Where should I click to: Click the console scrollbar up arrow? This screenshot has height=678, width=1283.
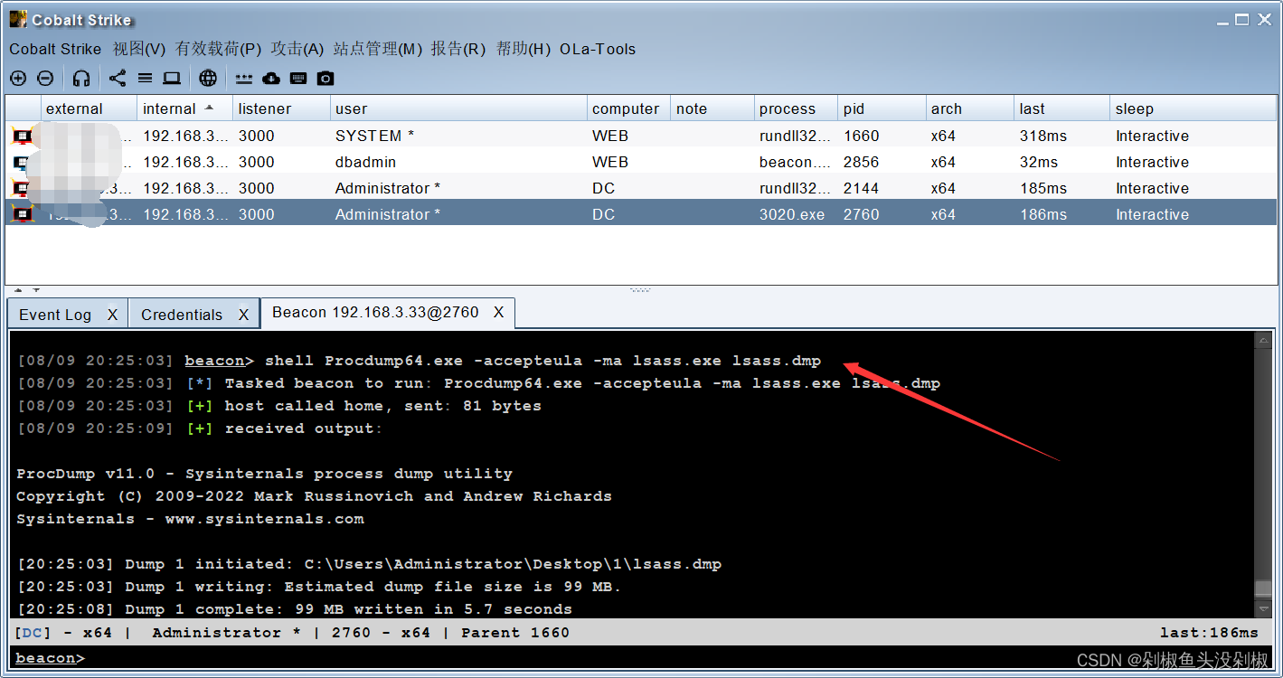point(1263,340)
